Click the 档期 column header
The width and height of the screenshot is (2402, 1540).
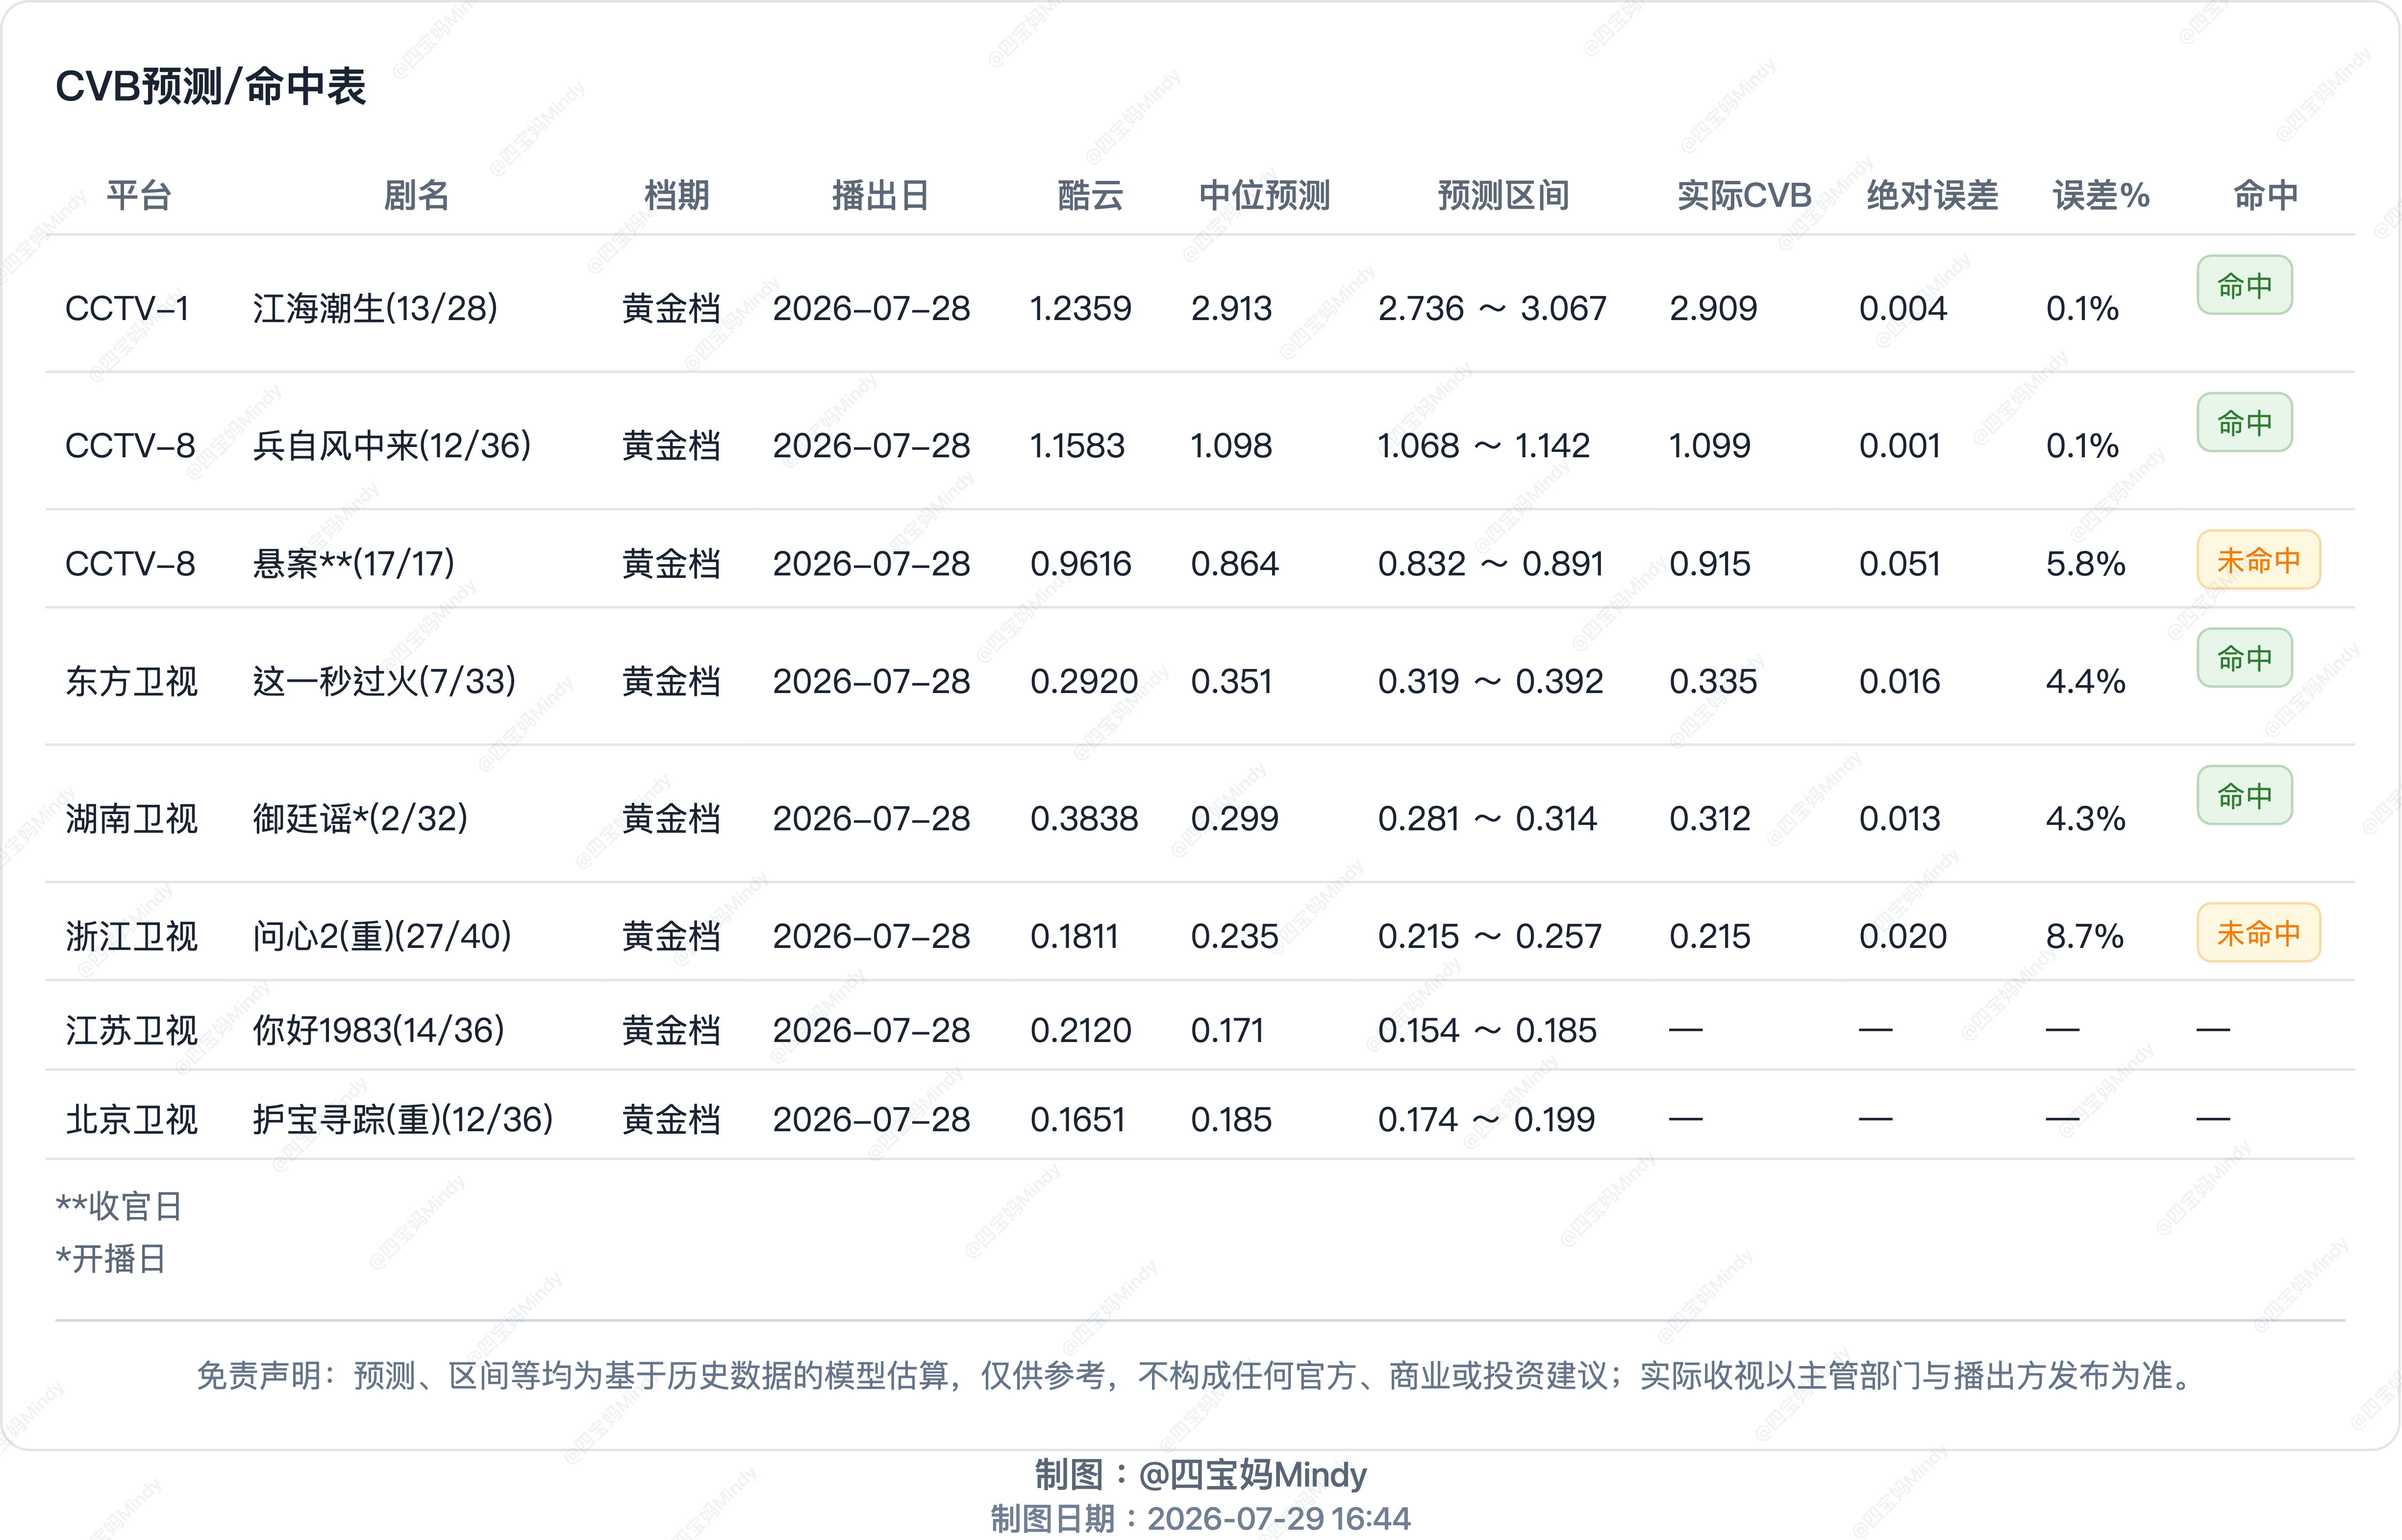[x=677, y=195]
